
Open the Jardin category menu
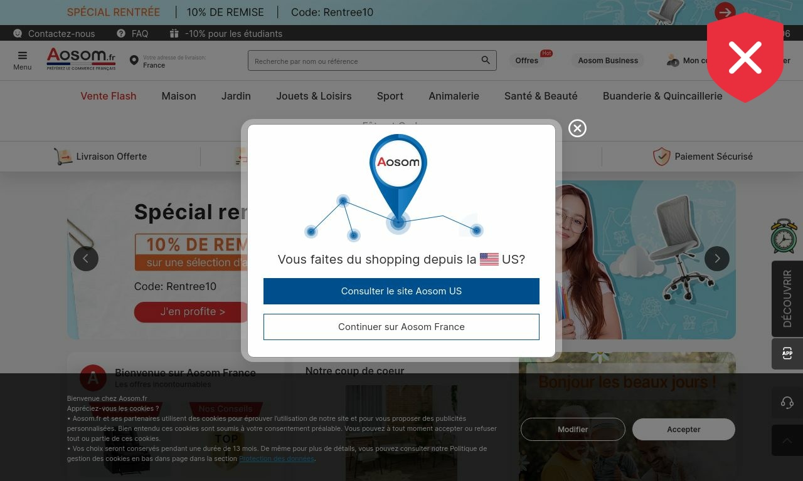(x=236, y=96)
